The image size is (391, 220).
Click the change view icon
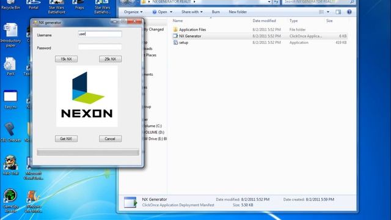click(321, 12)
